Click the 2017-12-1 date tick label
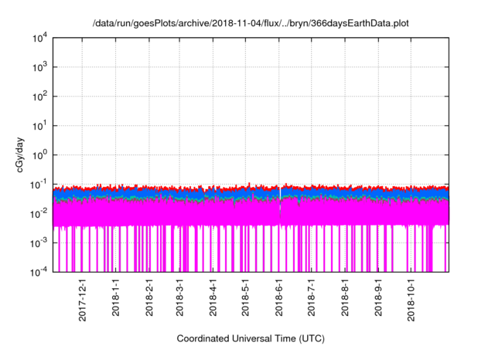Image resolution: width=495 pixels, height=346 pixels. click(x=83, y=300)
